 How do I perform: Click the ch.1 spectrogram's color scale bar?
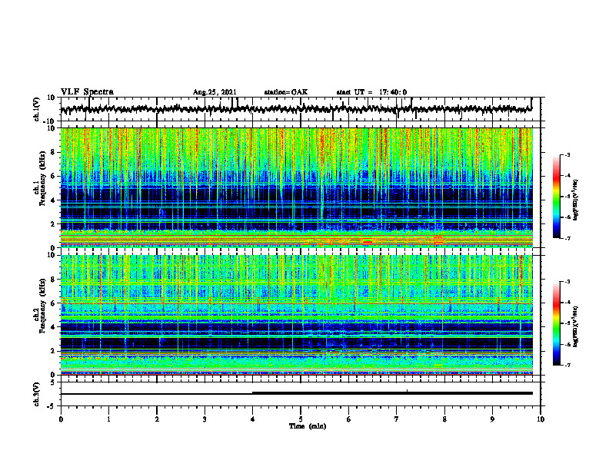[556, 197]
